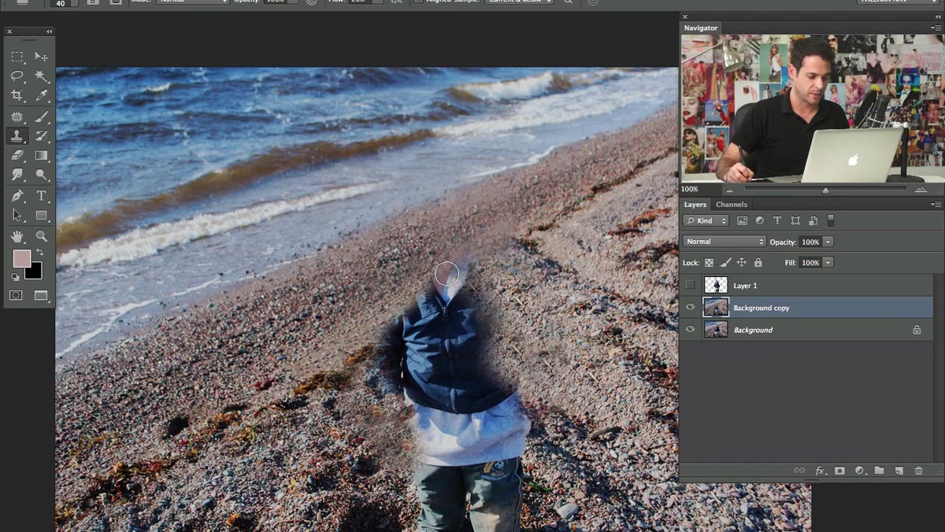
Task: Select the History Brush tool
Action: coord(42,136)
